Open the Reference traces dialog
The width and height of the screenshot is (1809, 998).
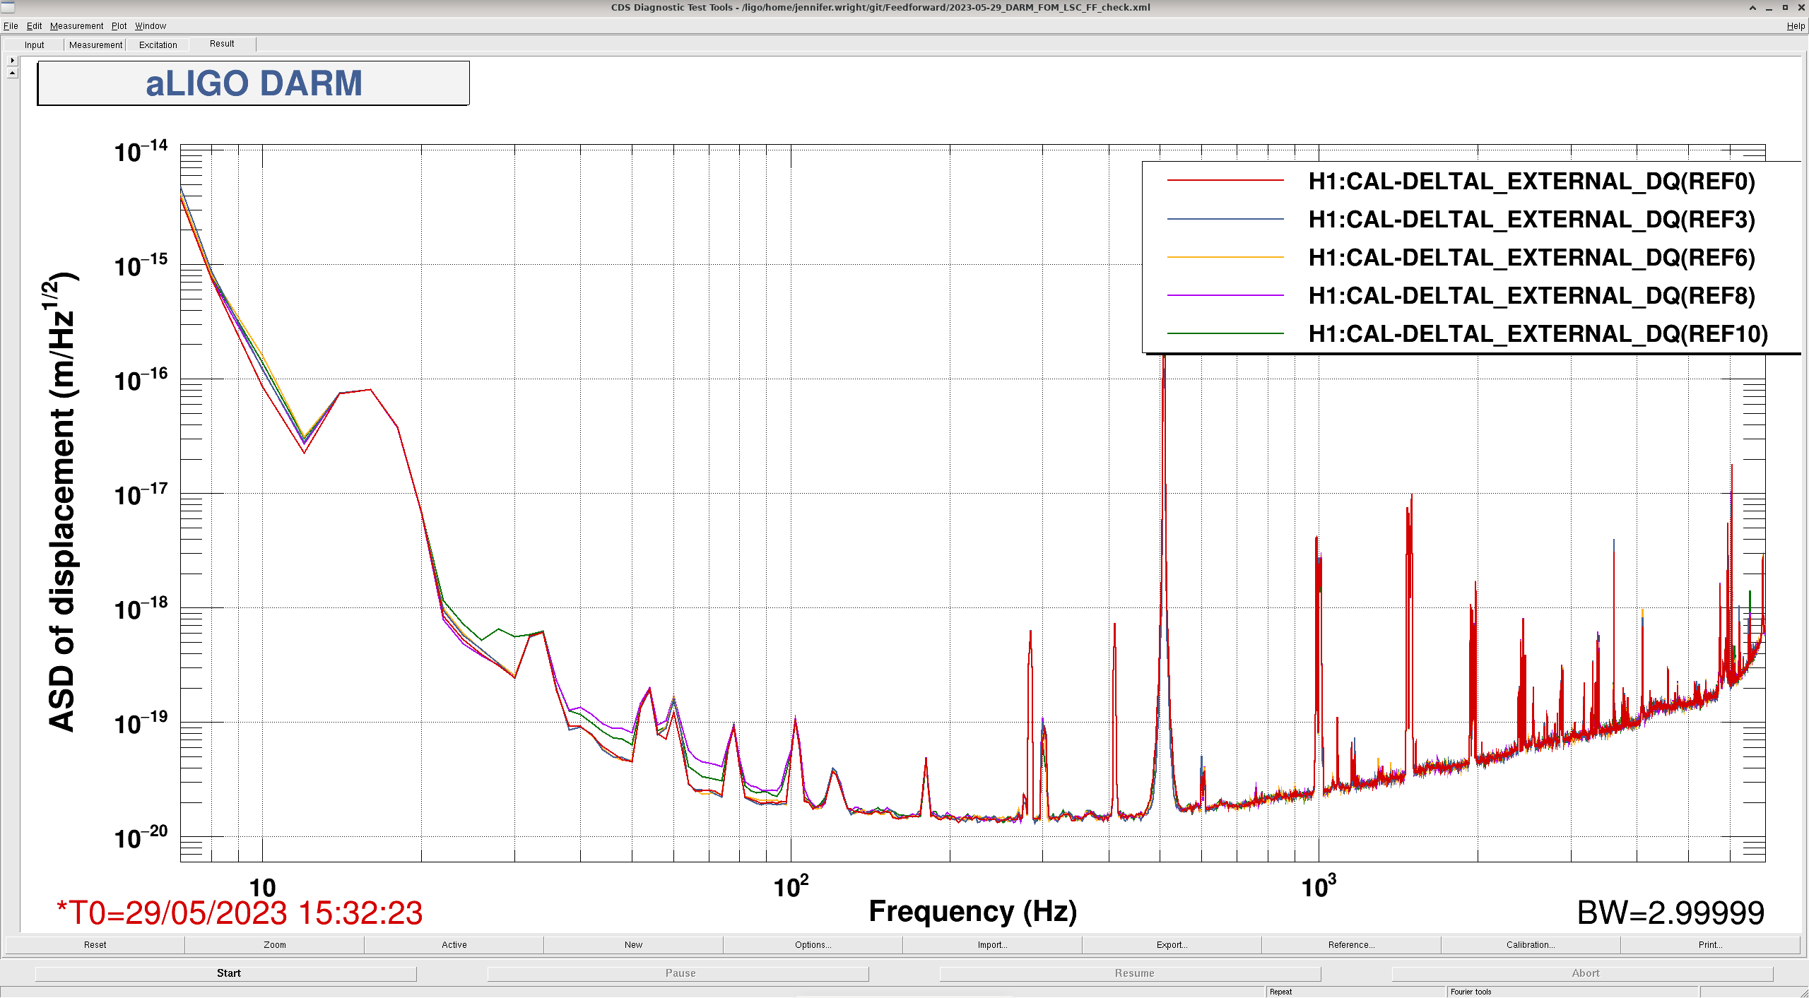tap(1351, 945)
